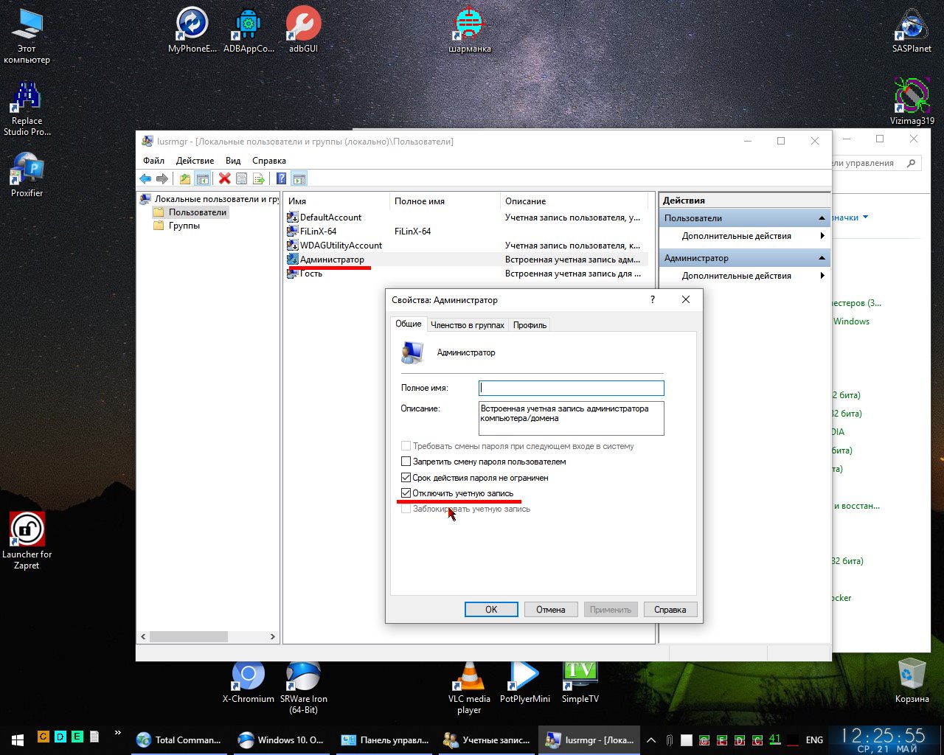This screenshot has height=755, width=944.
Task: Click the blue Back arrow in the toolbar
Action: point(145,178)
